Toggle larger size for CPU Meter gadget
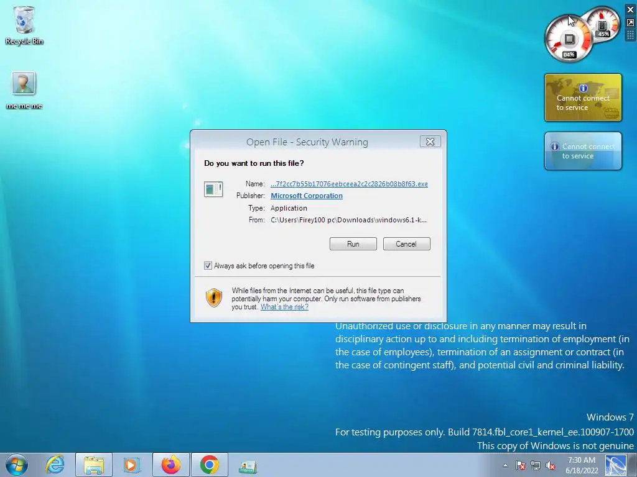 point(631,23)
